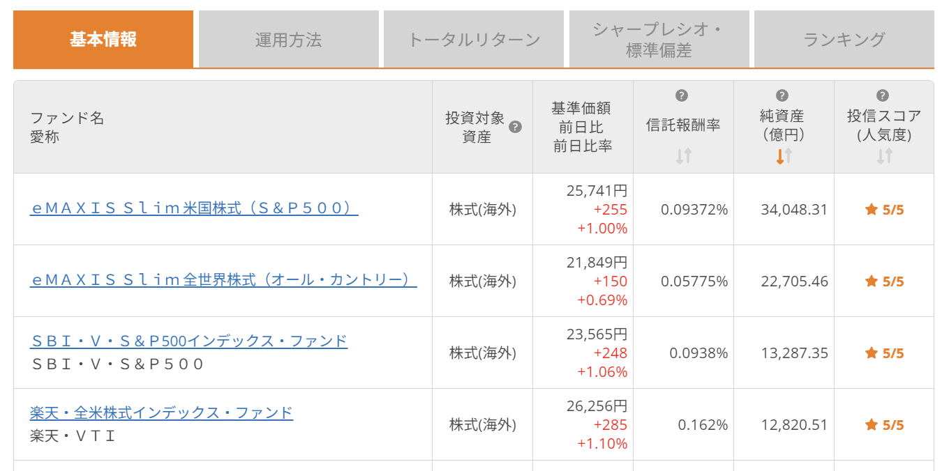Go to the ランキング tab
The height and width of the screenshot is (471, 942).
tap(844, 40)
